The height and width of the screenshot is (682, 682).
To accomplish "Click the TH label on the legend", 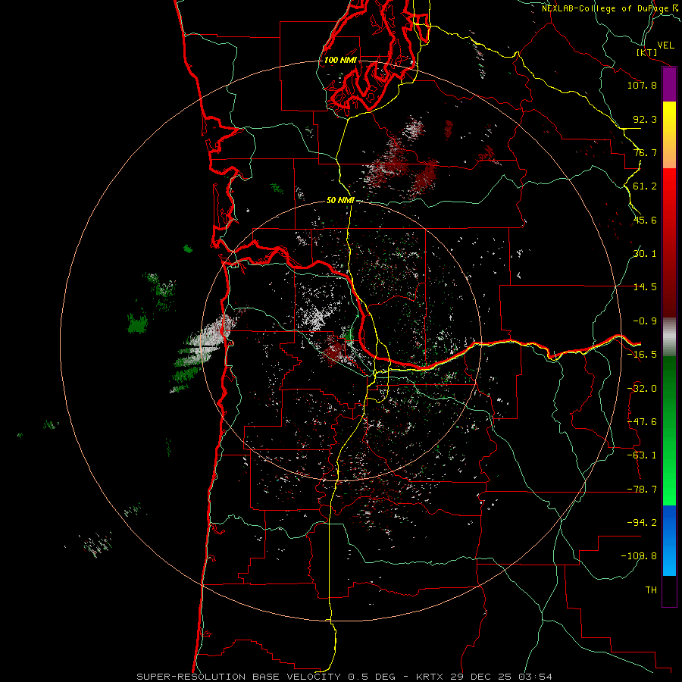I will click(x=651, y=590).
